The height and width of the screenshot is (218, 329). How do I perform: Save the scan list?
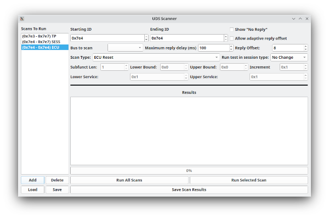[x=57, y=189]
